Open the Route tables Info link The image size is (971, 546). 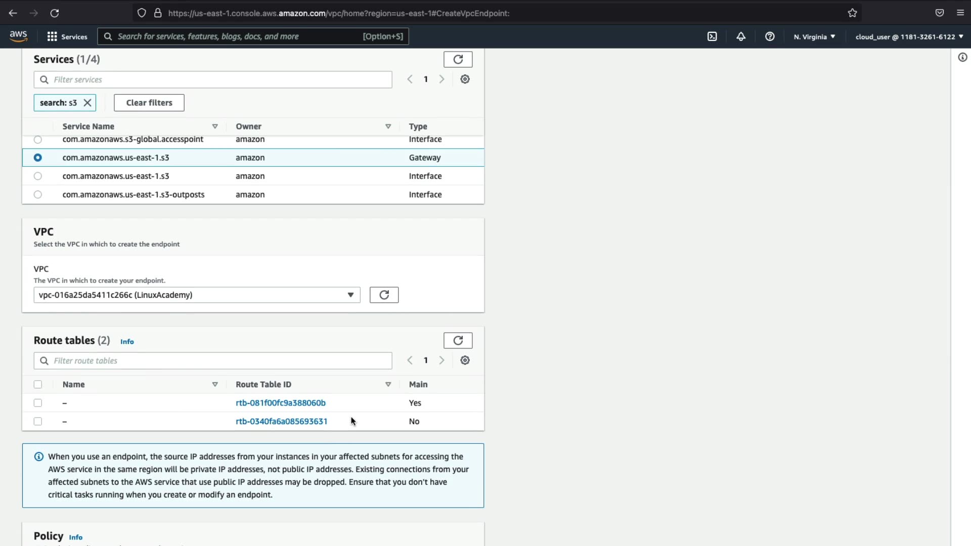127,342
